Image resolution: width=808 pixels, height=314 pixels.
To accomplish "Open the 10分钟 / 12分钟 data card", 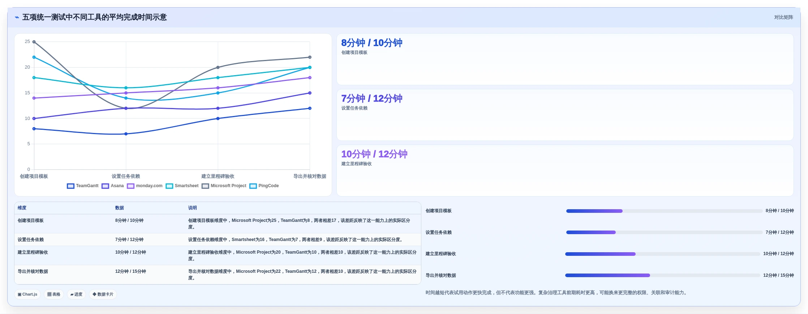I will click(565, 171).
